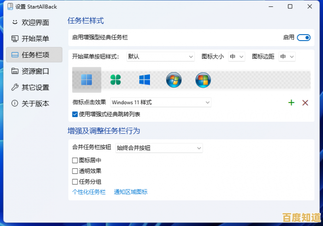This screenshot has width=323, height=226.
Task: Select the rightmost Windows 7 orb icon
Action: [x=203, y=80]
